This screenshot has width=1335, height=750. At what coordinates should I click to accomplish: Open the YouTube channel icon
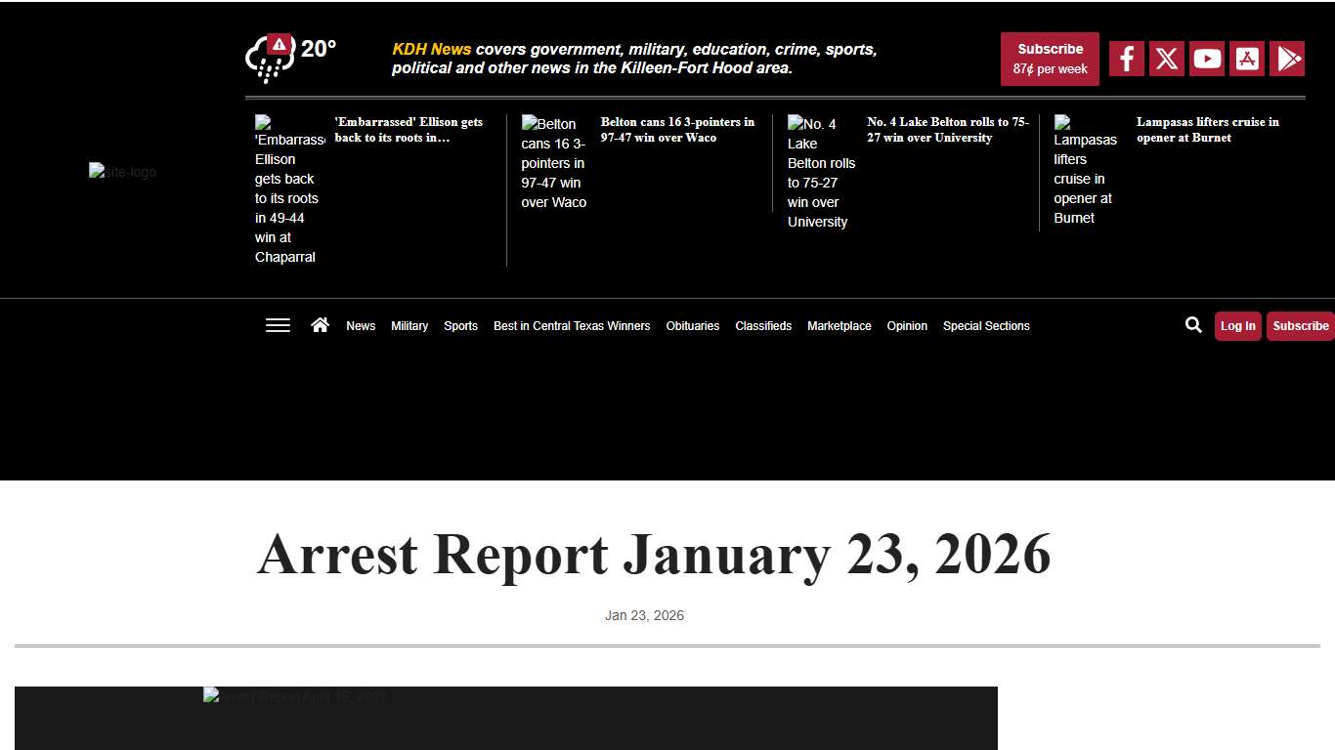point(1206,59)
